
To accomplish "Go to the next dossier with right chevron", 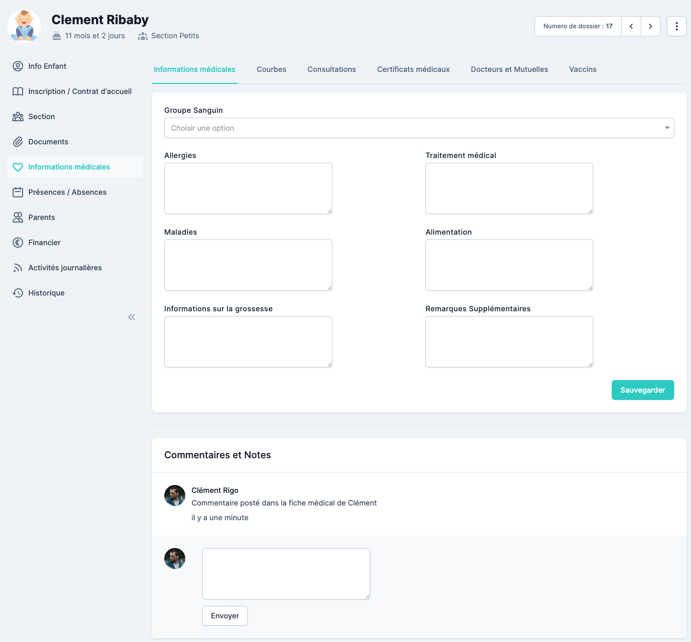I will [651, 26].
